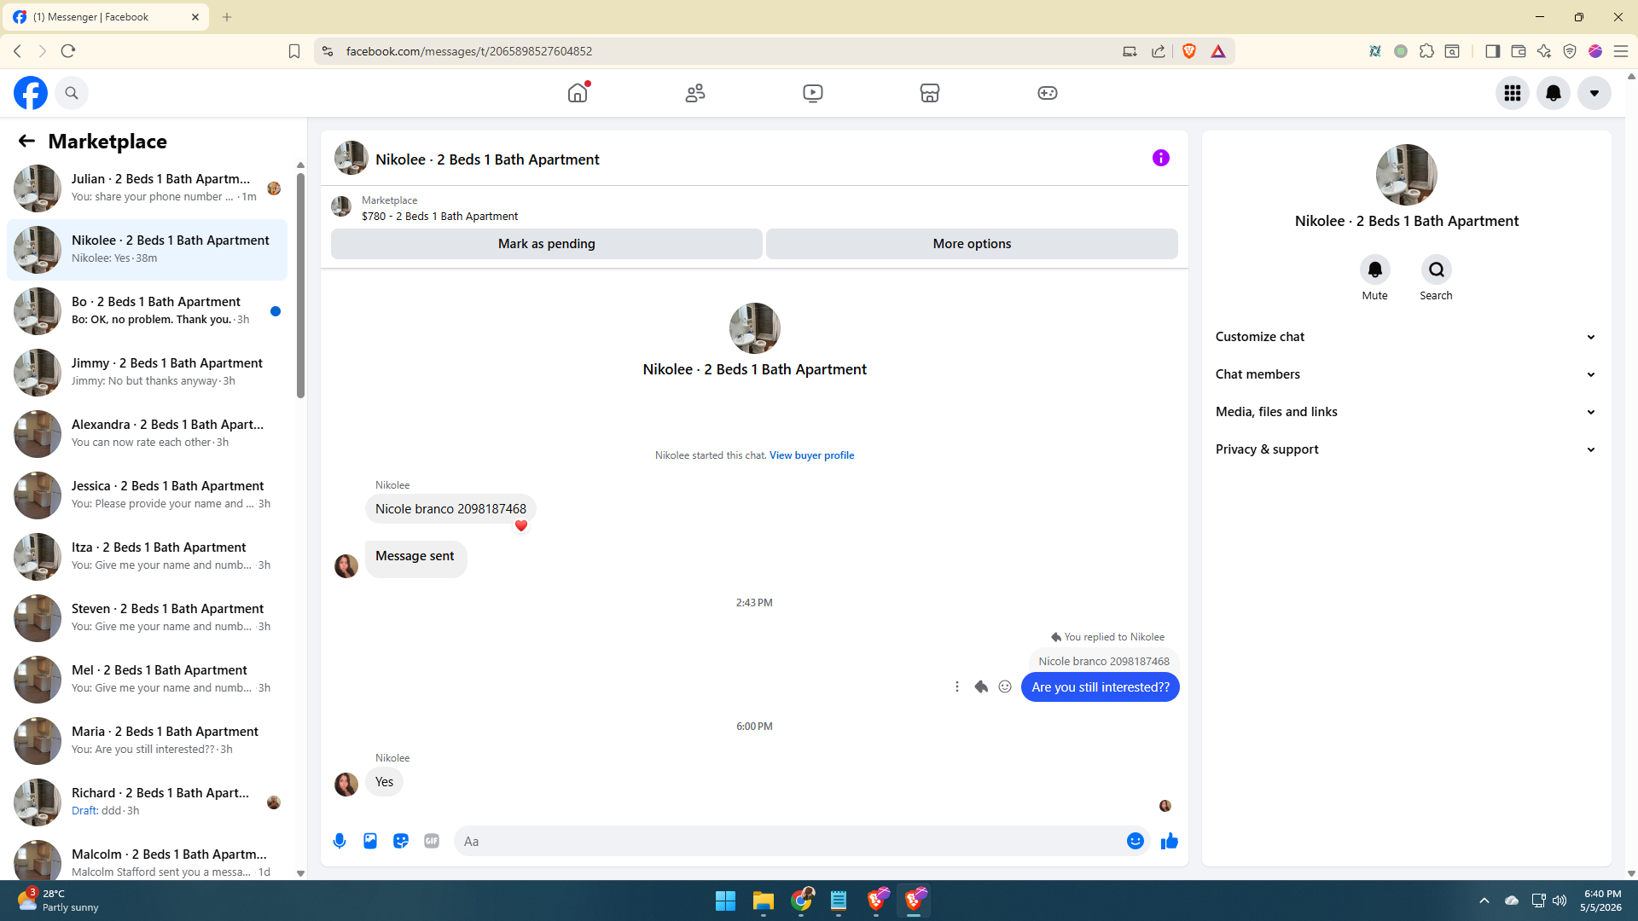Click the Mark as pending button
Image resolution: width=1638 pixels, height=921 pixels.
[546, 244]
